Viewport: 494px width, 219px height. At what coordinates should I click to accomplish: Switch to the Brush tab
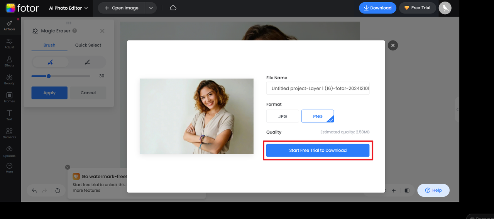(49, 45)
